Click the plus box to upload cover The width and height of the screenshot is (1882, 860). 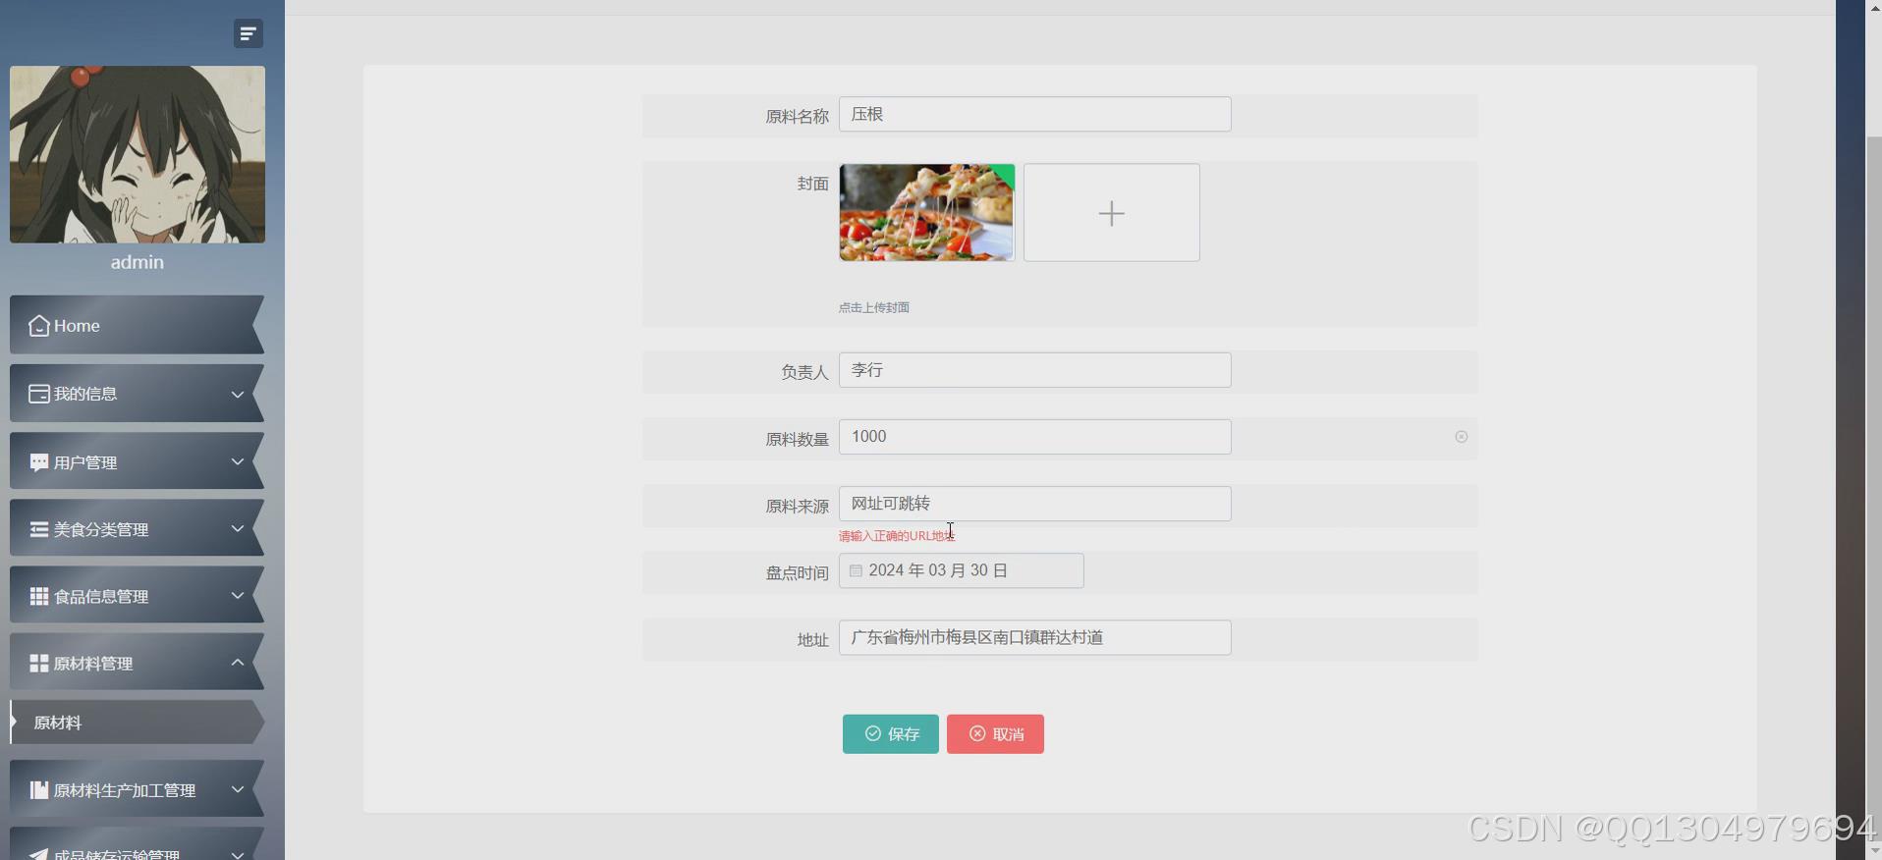1111,212
